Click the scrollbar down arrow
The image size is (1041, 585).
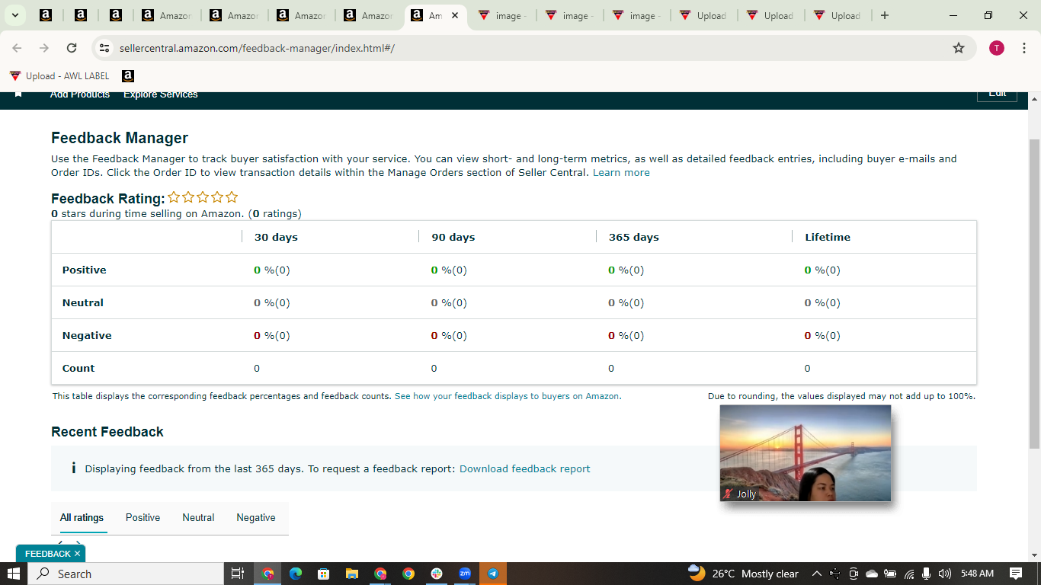[x=1034, y=555]
